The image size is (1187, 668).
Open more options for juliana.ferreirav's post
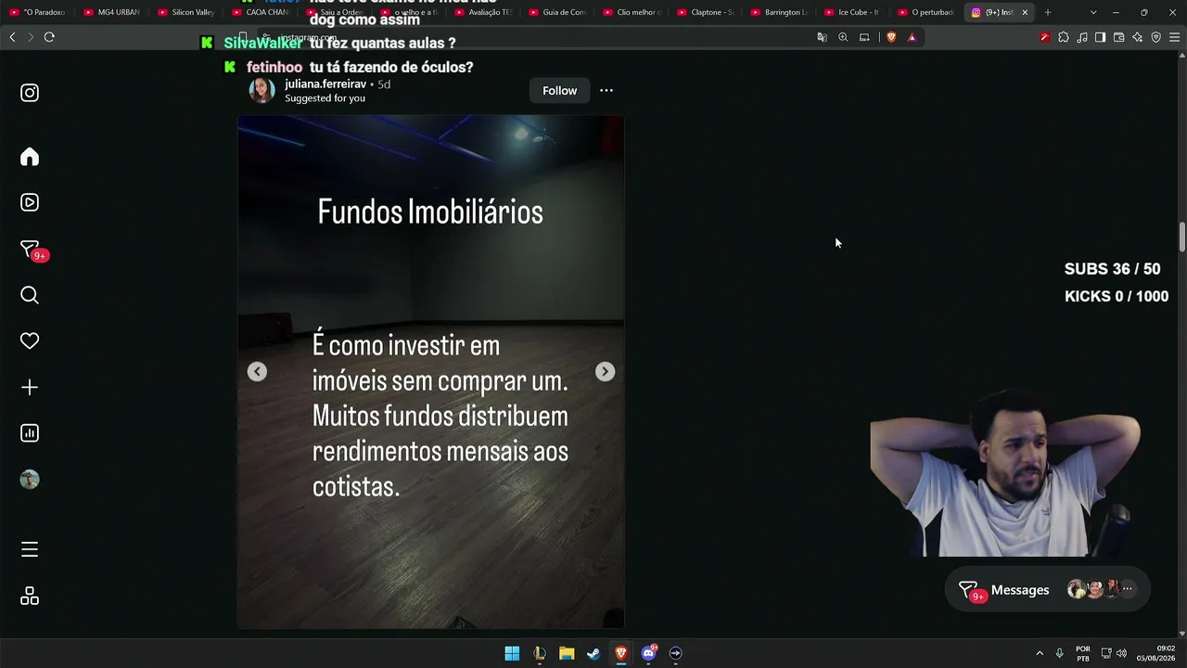pos(606,90)
